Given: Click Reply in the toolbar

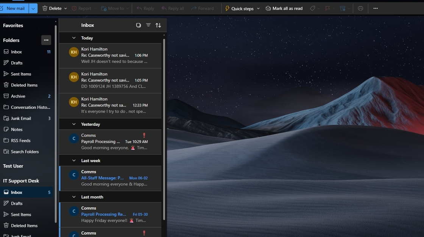Looking at the screenshot, I should 145,8.
